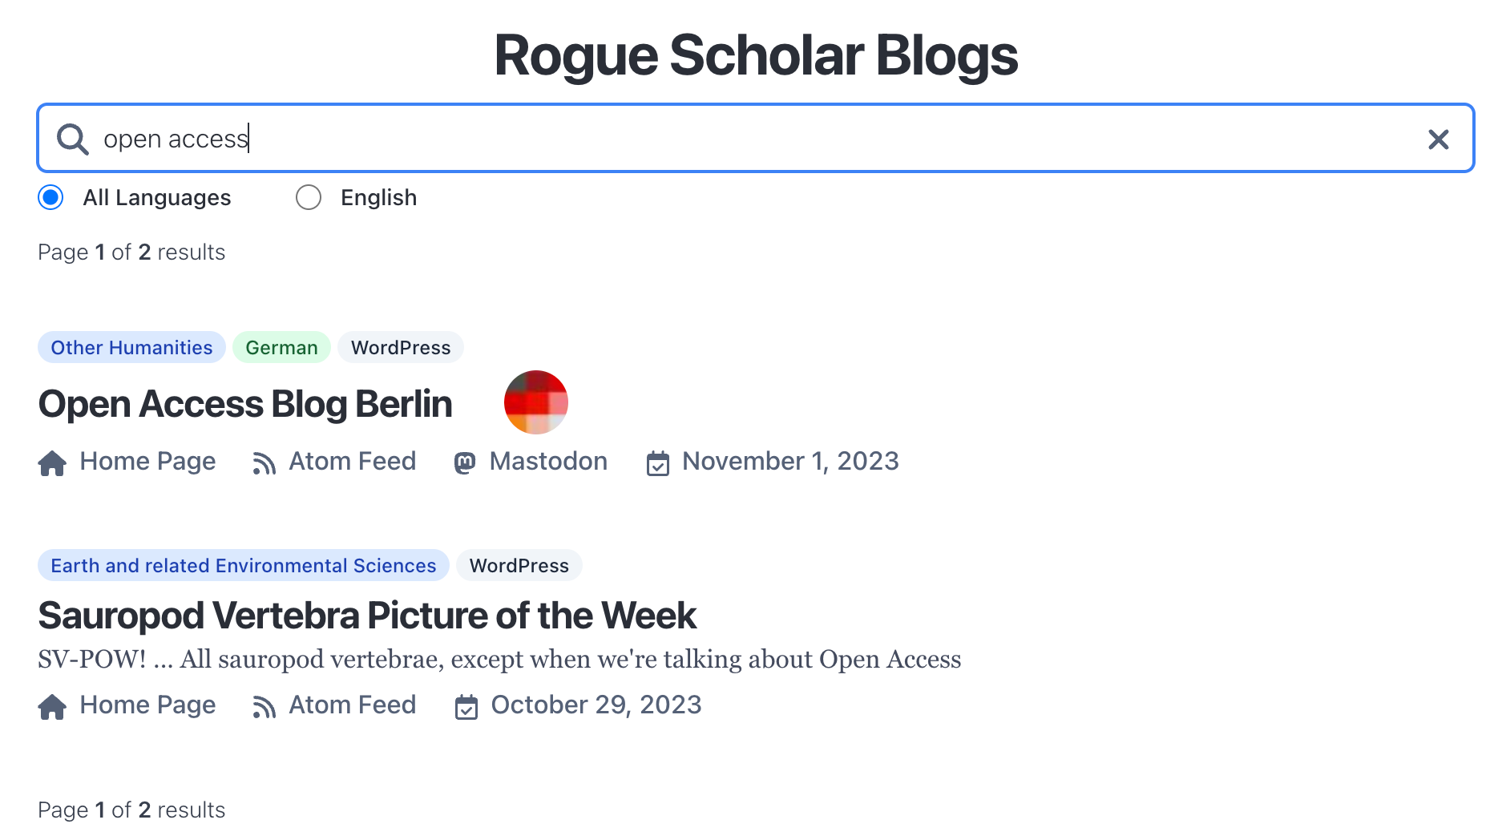Click house icon for Open Access Blog Berlin
1494x840 pixels.
pyautogui.click(x=52, y=463)
